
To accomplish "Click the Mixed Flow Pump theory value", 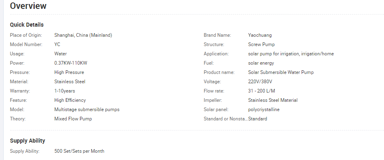I will 73,119.
